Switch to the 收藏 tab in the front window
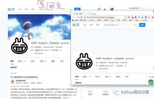Image resolution: width=154 pixels, height=99 pixels. point(118,77)
